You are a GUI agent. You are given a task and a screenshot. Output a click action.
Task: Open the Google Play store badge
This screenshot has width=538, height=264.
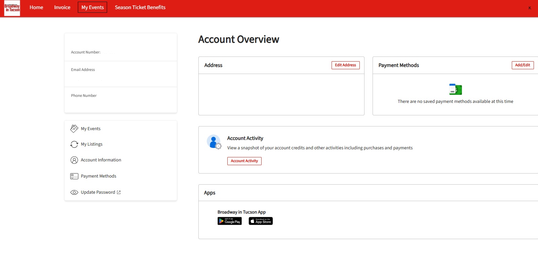[230, 221]
